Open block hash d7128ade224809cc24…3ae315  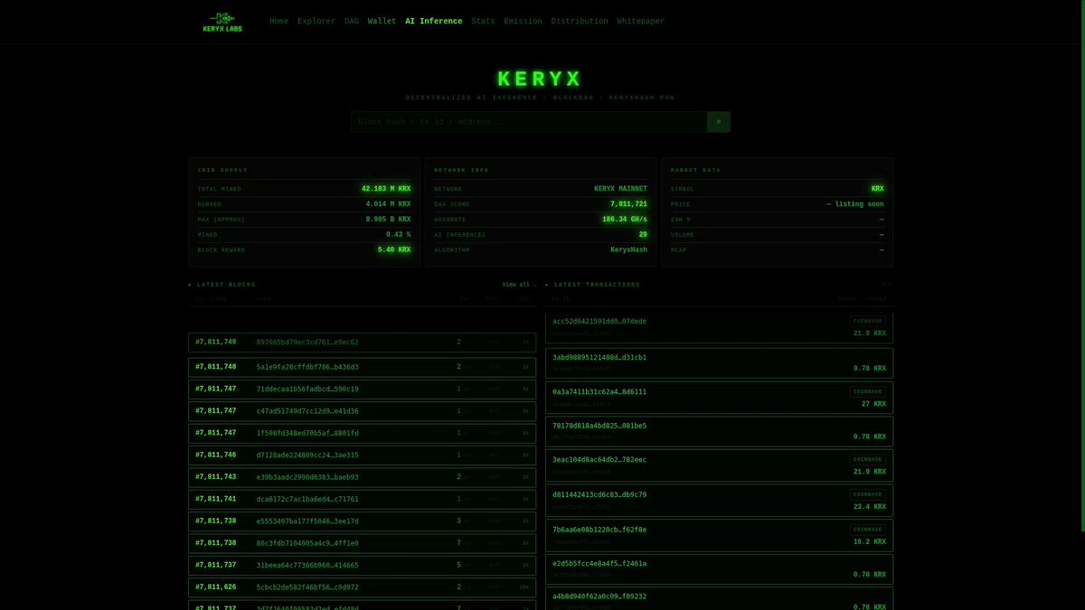[307, 455]
